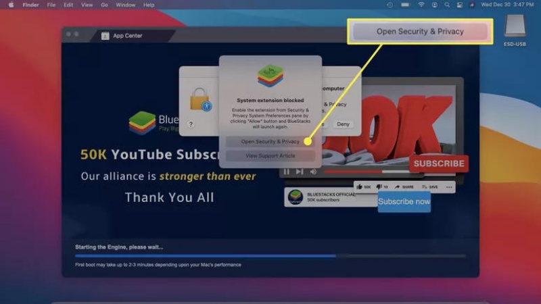This screenshot has width=541, height=304.
Task: Click the Share arrow button
Action: pyautogui.click(x=404, y=187)
